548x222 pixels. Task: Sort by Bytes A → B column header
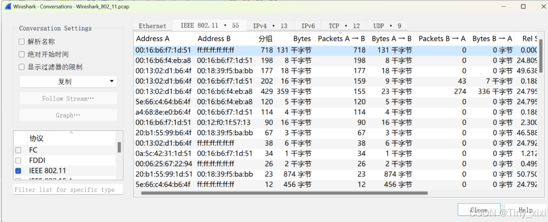(391, 39)
